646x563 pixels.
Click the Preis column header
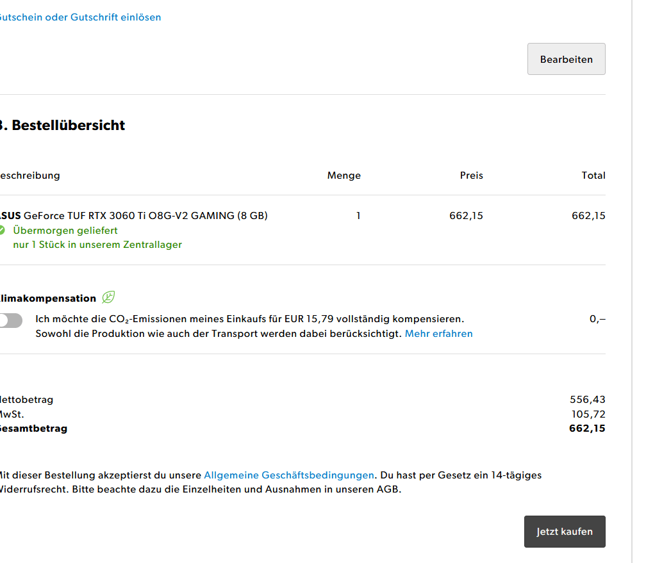click(x=471, y=175)
